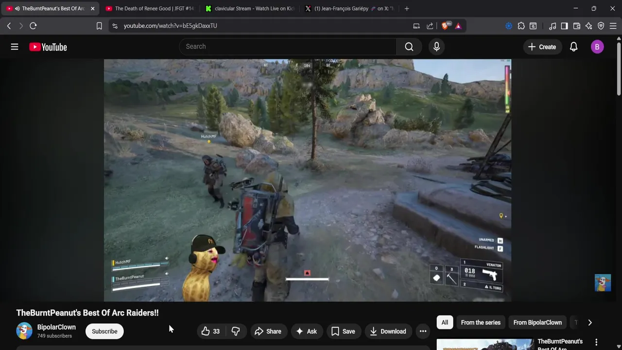Go forward in browser history
622x350 pixels.
(21, 26)
